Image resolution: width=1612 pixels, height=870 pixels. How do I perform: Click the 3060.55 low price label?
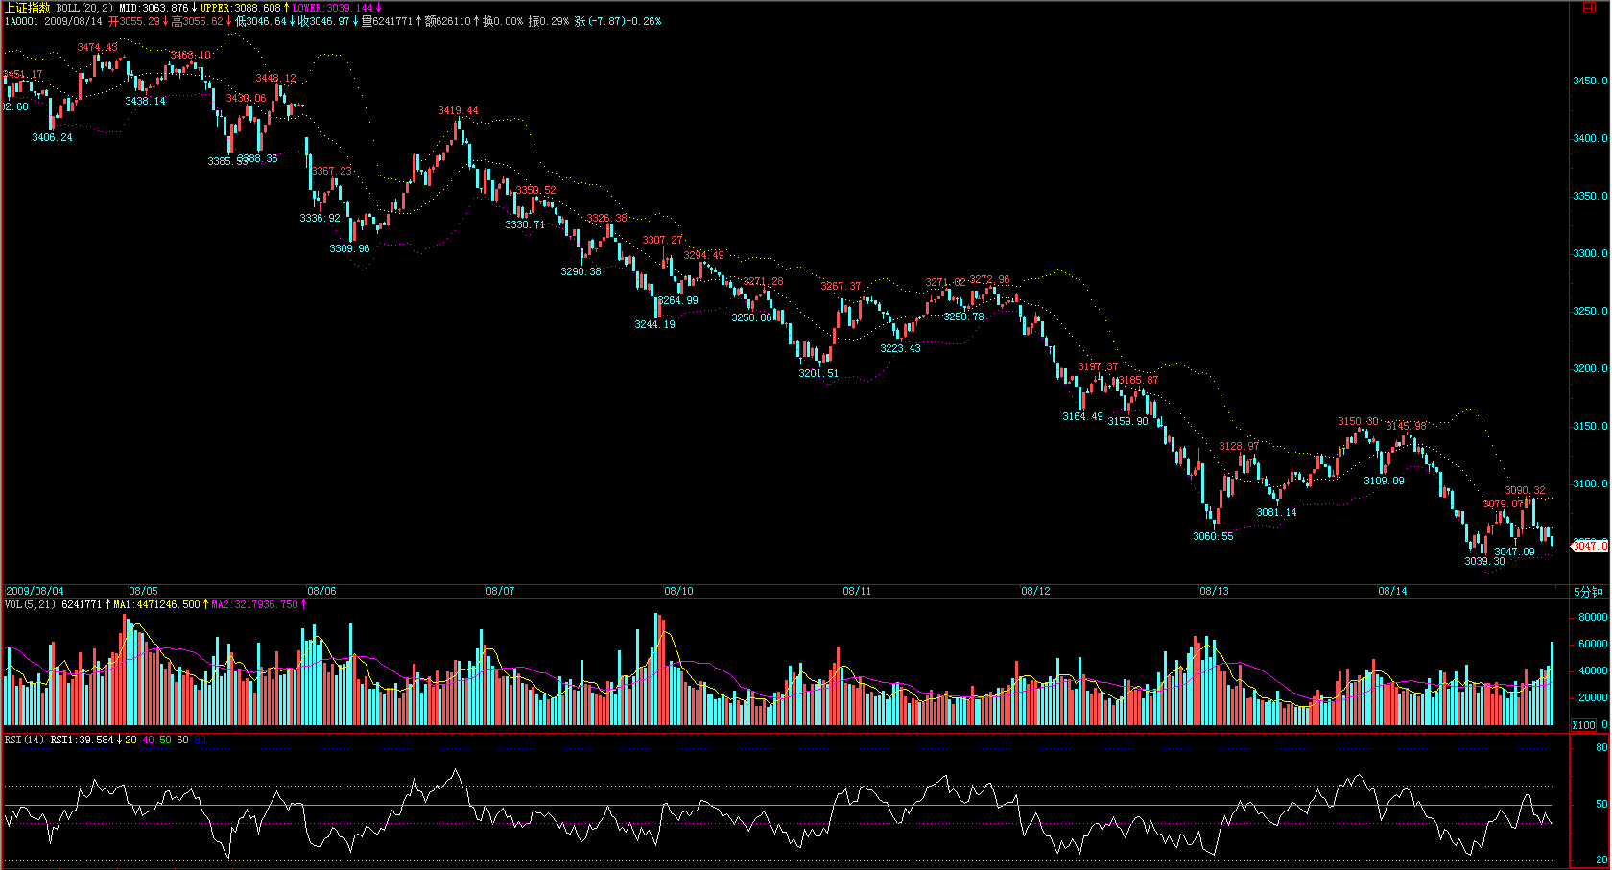[x=1213, y=536]
